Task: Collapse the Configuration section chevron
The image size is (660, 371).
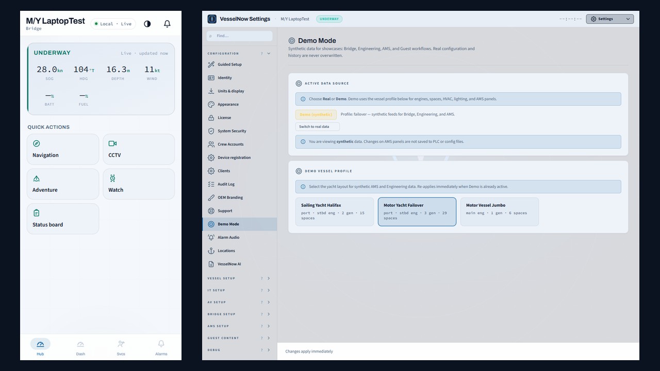Action: 269,54
